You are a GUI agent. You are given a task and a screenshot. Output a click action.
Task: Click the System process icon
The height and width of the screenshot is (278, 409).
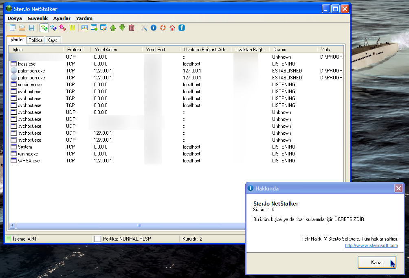(14, 147)
